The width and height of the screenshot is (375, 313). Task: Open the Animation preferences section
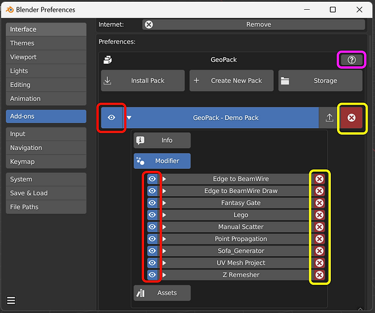[x=46, y=99]
